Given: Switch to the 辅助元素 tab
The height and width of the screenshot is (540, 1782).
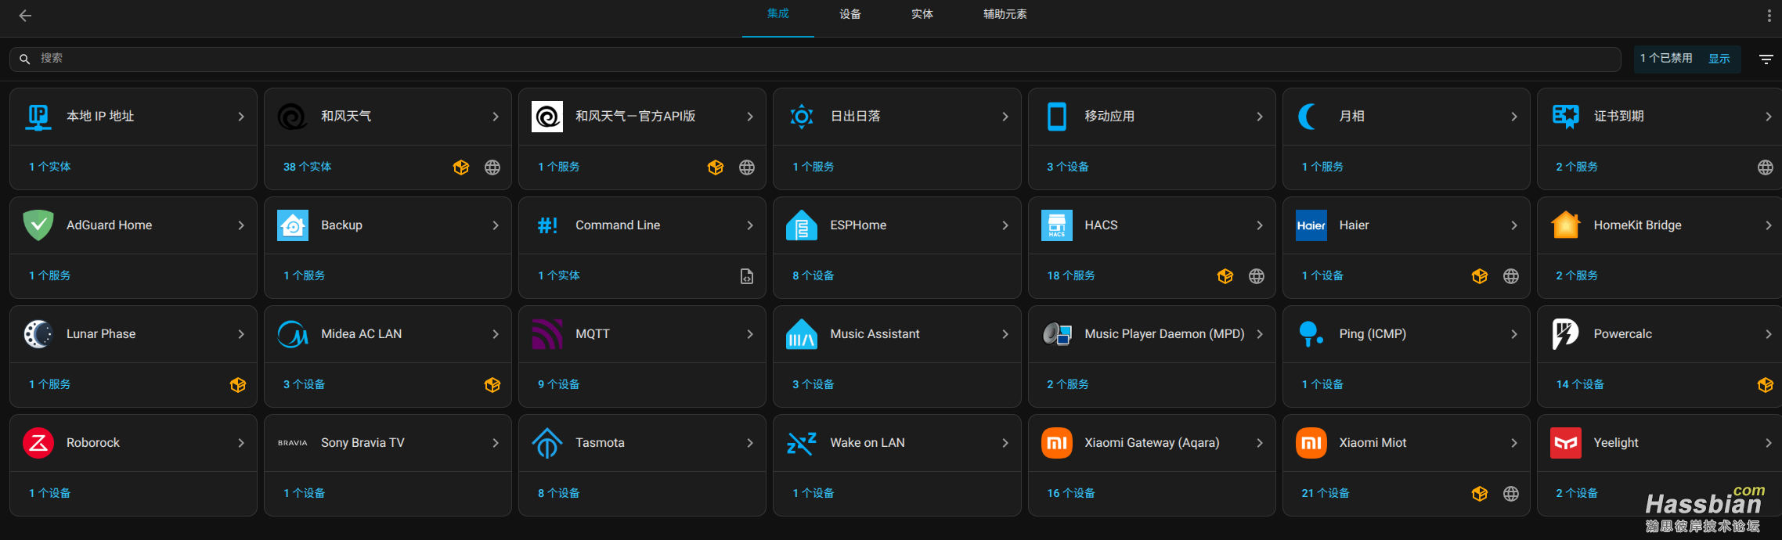Looking at the screenshot, I should click(x=1005, y=14).
